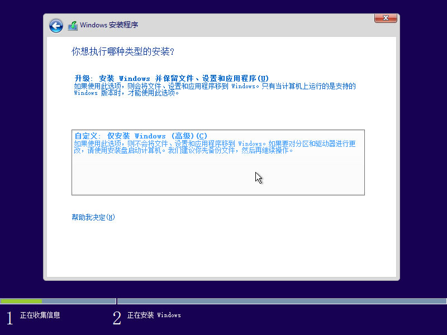The width and height of the screenshot is (447, 335).
Task: Click the step 2 installation progress bar
Action: 282,301
